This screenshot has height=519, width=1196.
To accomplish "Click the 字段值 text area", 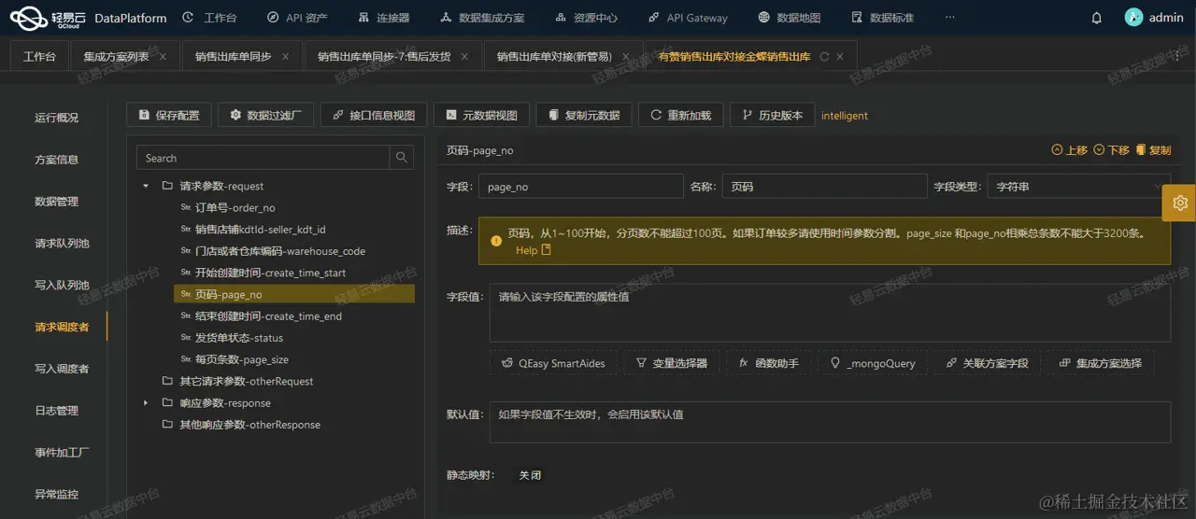I will pos(830,313).
